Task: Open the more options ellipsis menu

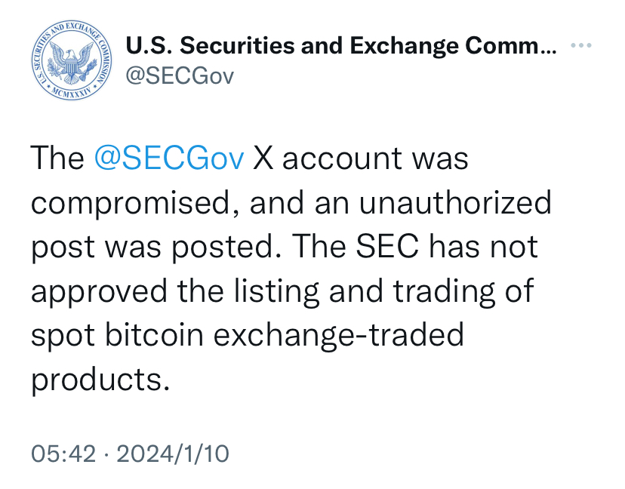Action: click(x=581, y=47)
